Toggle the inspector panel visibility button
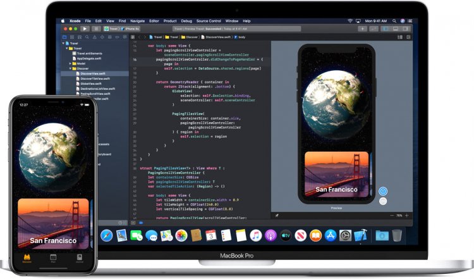 point(405,28)
